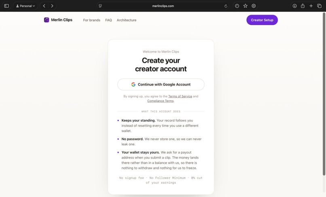Click the Merlin Clips brand name
The width and height of the screenshot is (326, 197).
pos(62,20)
